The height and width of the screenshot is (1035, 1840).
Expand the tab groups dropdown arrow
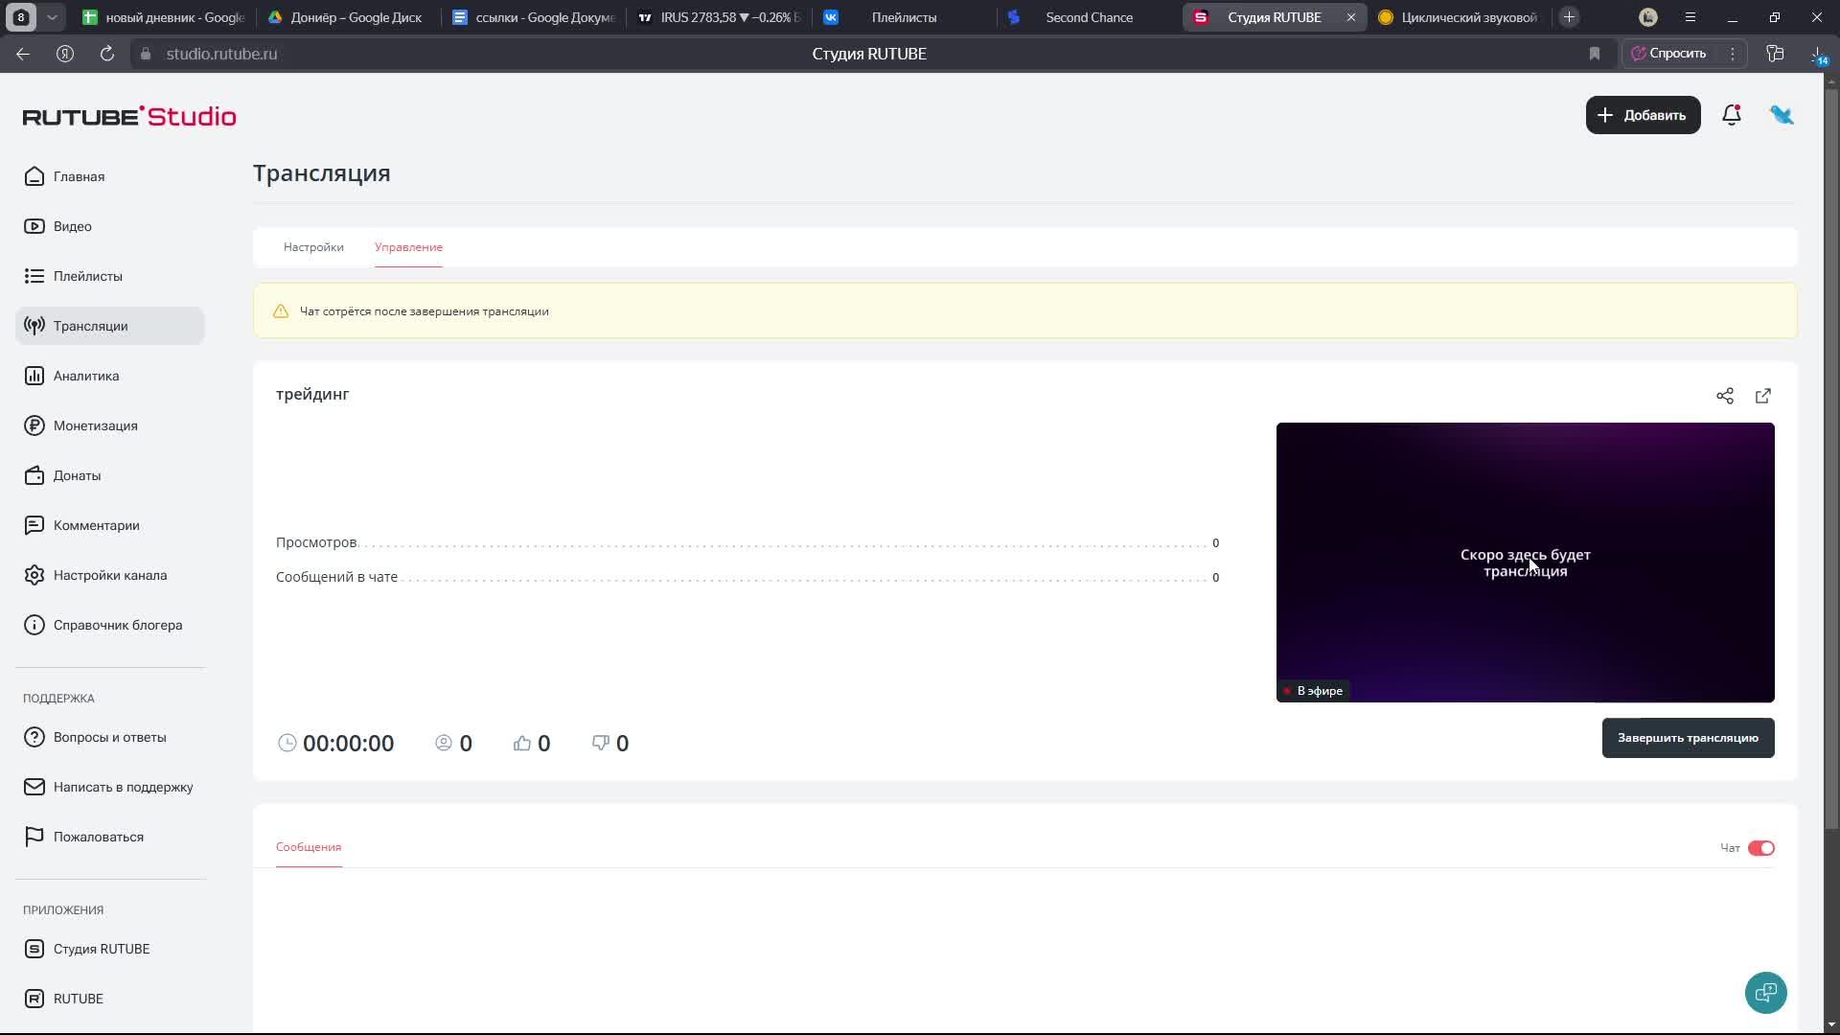coord(52,17)
